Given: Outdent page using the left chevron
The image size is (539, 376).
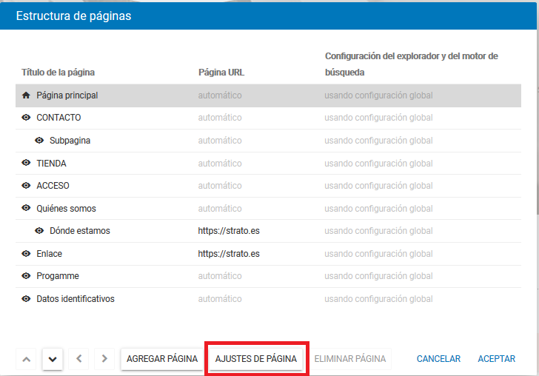Looking at the screenshot, I should click(78, 359).
